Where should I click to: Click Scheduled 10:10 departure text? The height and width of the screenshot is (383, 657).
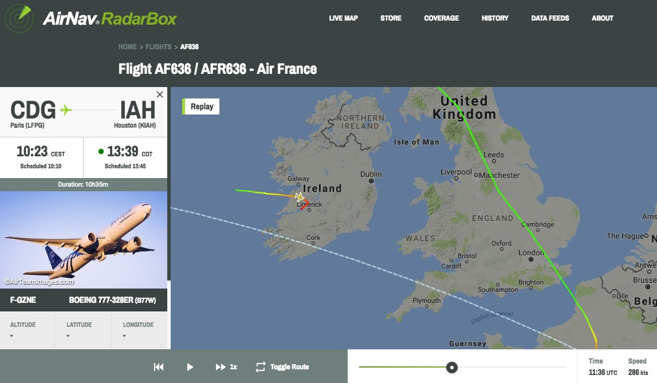pyautogui.click(x=41, y=166)
